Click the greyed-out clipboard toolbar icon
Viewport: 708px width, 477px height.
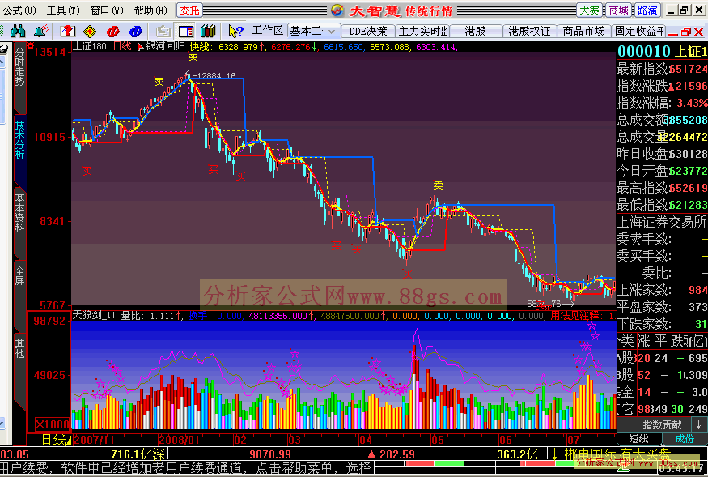pos(163,32)
